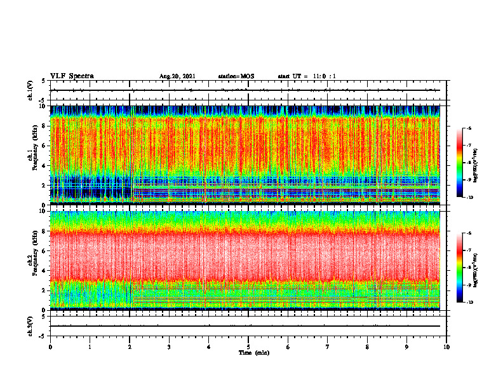Click inside the ch.2 spectrogram panel
Image resolution: width=503 pixels, height=389 pixels.
pos(245,261)
